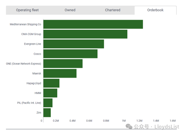Image resolution: width=185 pixels, height=134 pixels.
Task: Select the Zim bar
Action: (47, 113)
